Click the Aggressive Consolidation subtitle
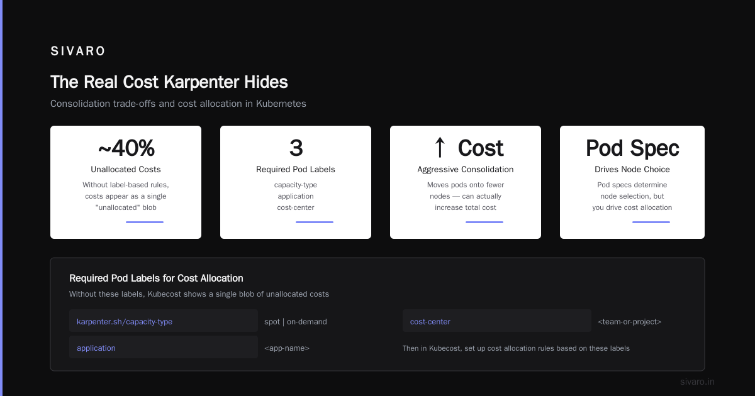Viewport: 755px width, 396px height. click(466, 170)
